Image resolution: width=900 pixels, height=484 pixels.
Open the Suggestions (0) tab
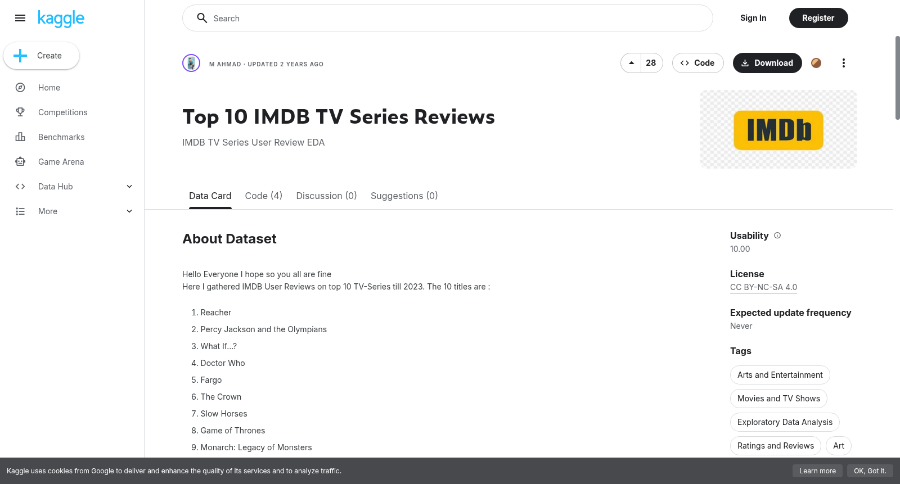click(404, 196)
